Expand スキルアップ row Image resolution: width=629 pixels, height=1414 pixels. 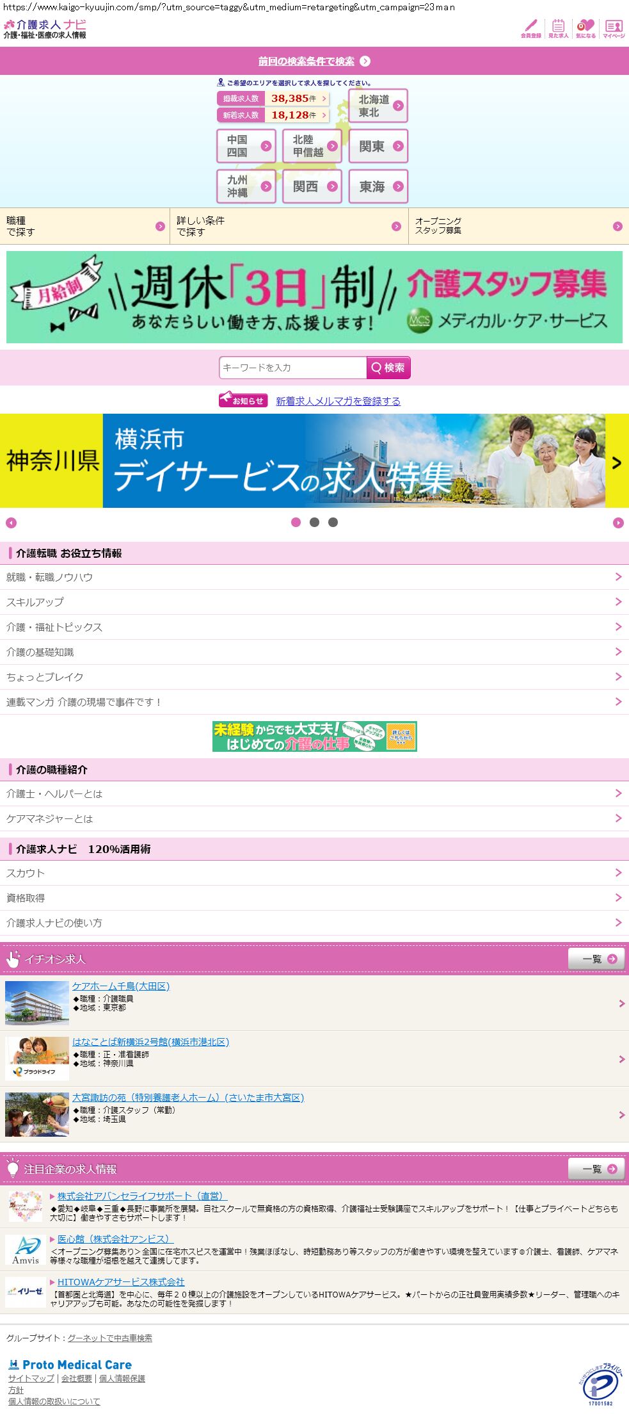314,602
